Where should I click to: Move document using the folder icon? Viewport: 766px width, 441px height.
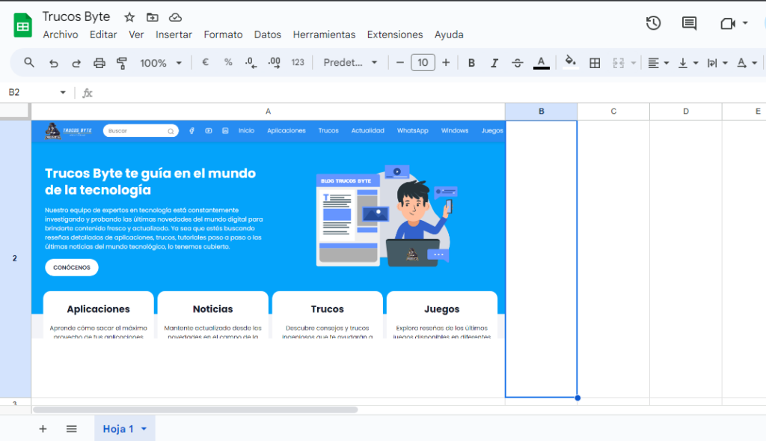pos(153,18)
